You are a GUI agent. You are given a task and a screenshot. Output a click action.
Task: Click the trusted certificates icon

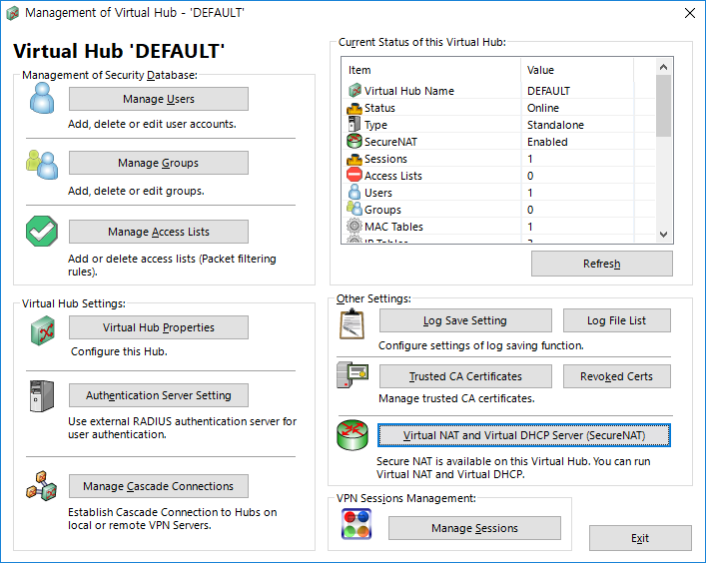pyautogui.click(x=352, y=377)
